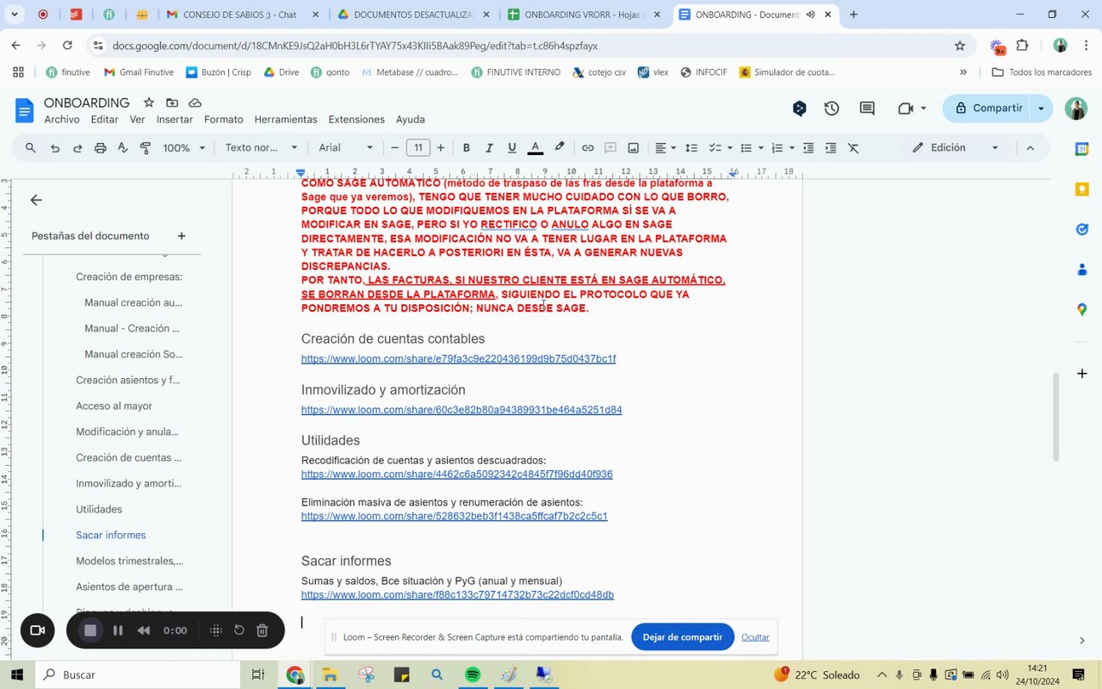Open the paragraph style dropdown

[x=262, y=148]
